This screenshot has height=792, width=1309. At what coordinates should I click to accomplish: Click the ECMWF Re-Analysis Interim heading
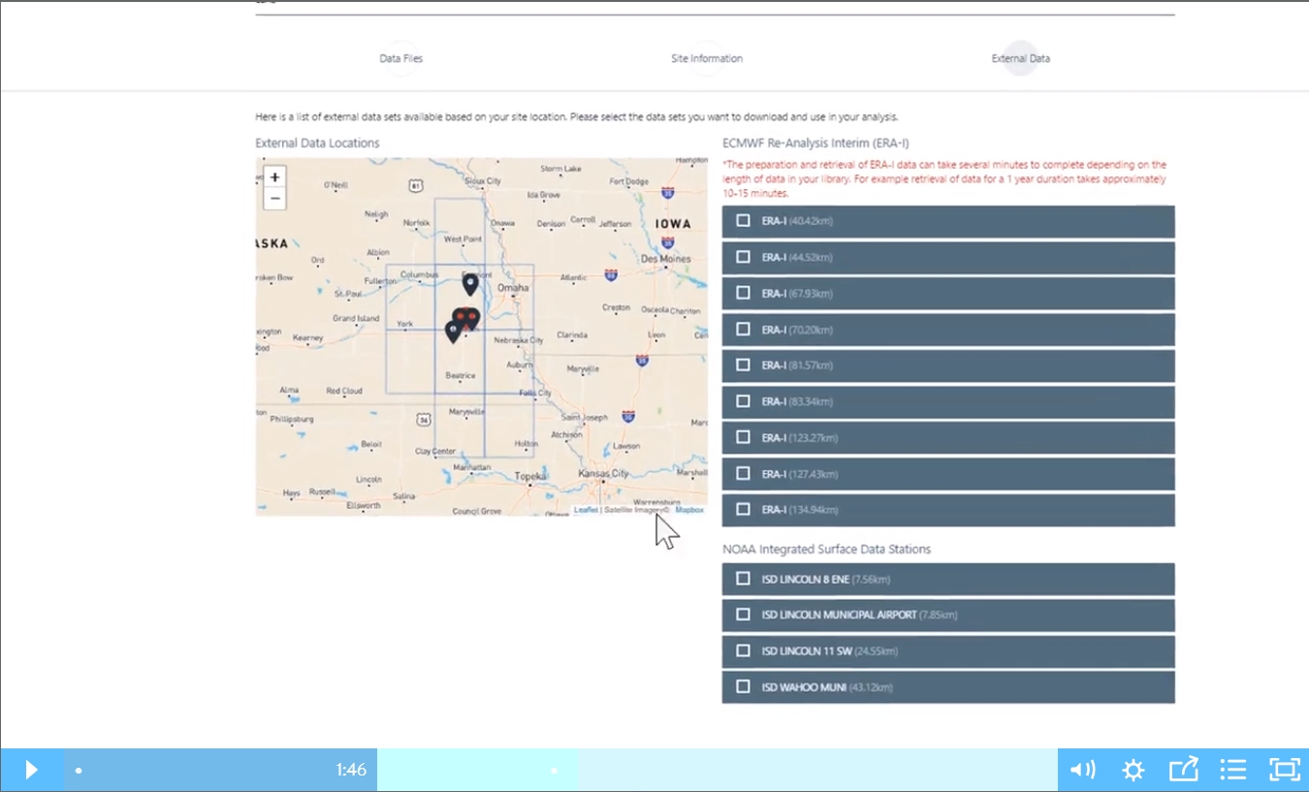(x=815, y=143)
